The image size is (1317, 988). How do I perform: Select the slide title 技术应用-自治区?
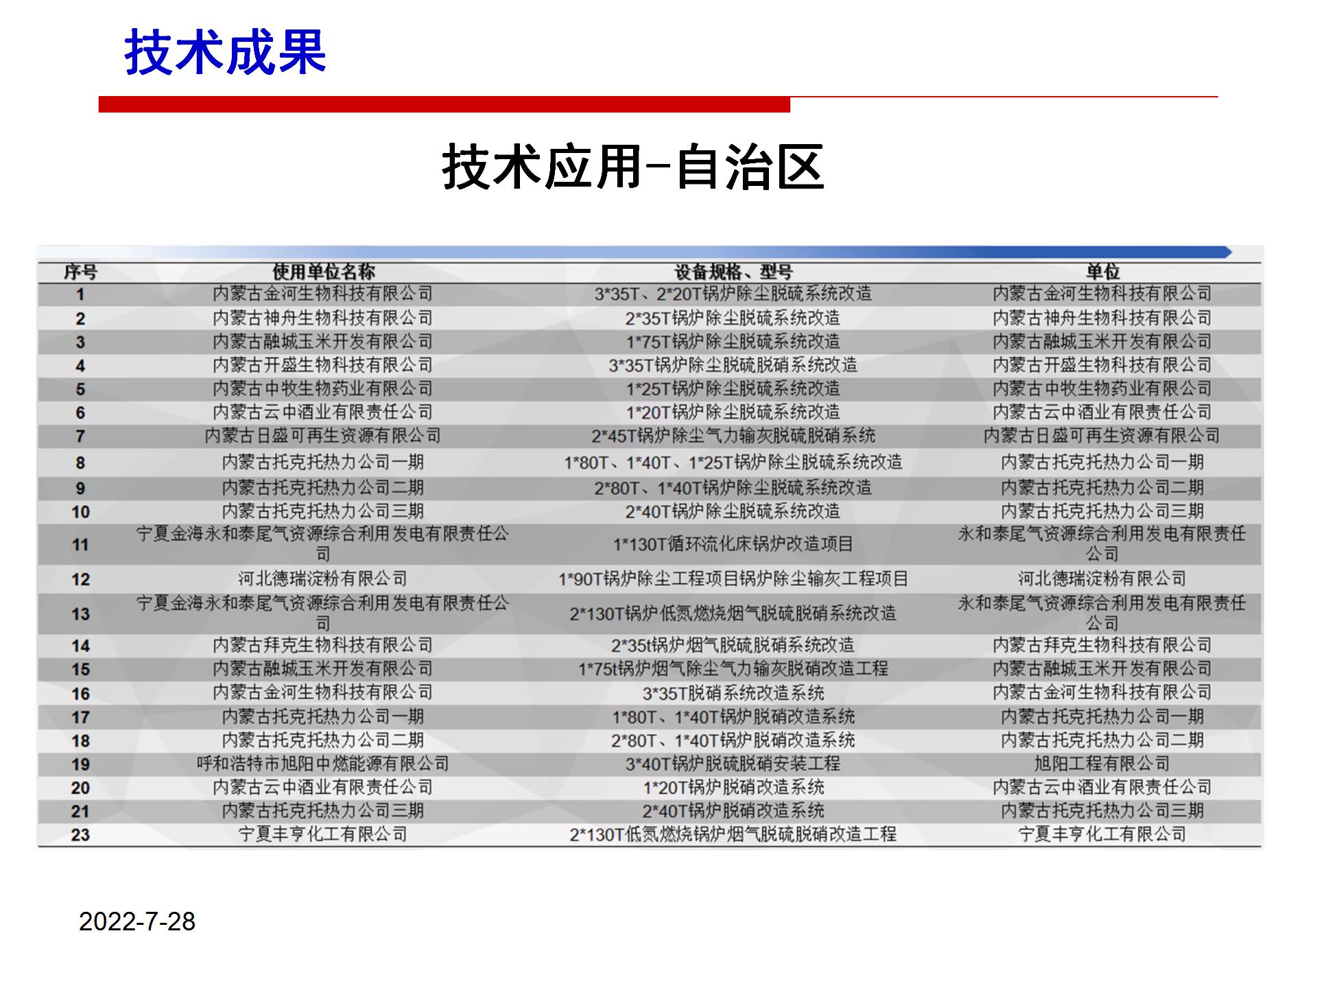(632, 167)
